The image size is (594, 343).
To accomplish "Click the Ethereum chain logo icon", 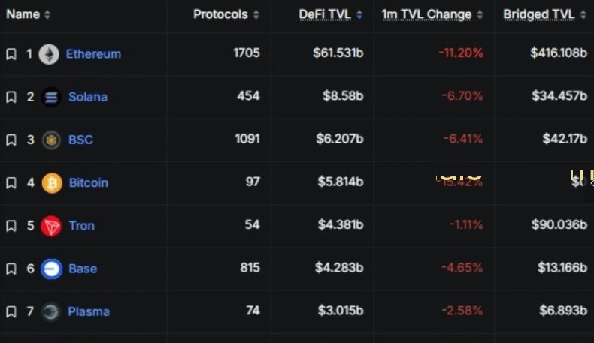I will point(49,54).
